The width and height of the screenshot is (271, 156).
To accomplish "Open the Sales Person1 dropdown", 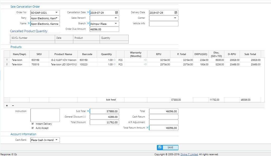I will 116,18.
